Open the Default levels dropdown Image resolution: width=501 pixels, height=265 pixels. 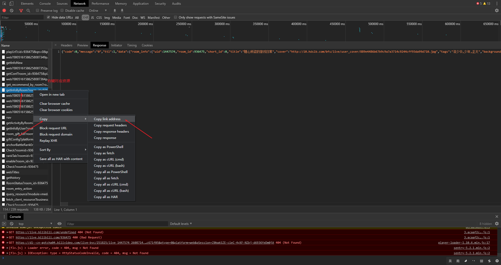[181, 224]
